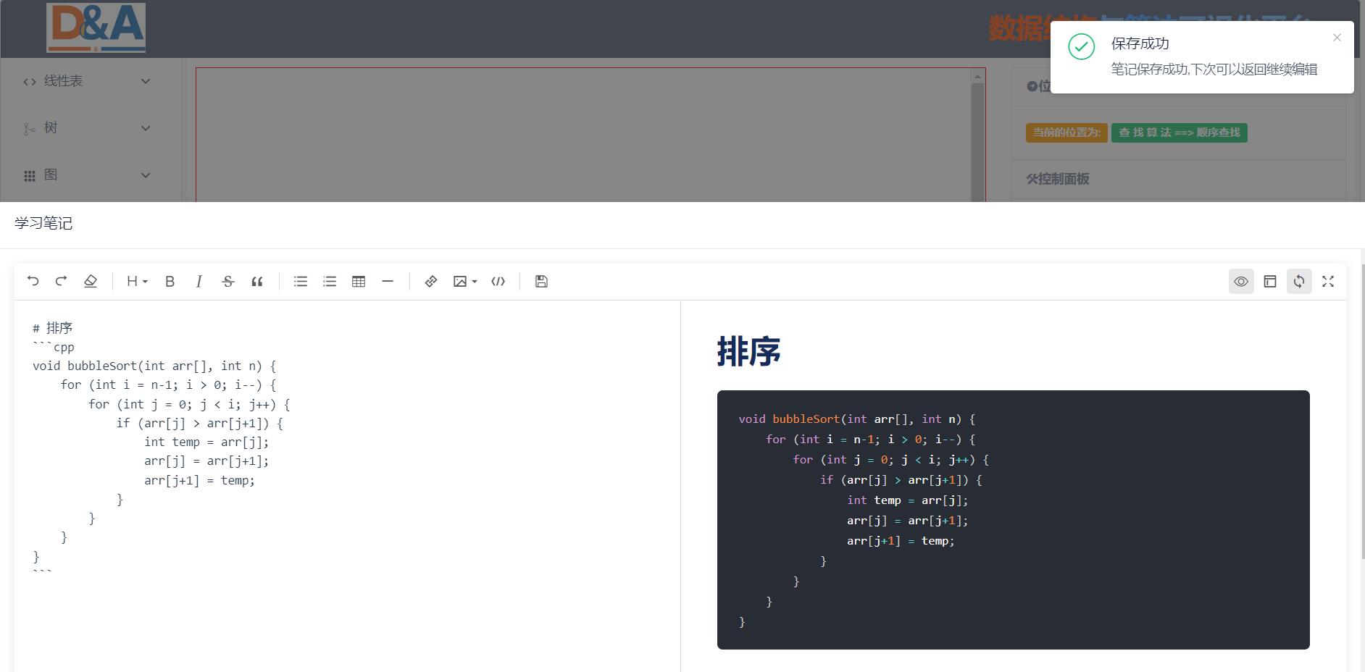This screenshot has height=672, width=1365.
Task: Click 'if (arr[j] > arr[j+1])' editor line
Action: click(x=200, y=423)
